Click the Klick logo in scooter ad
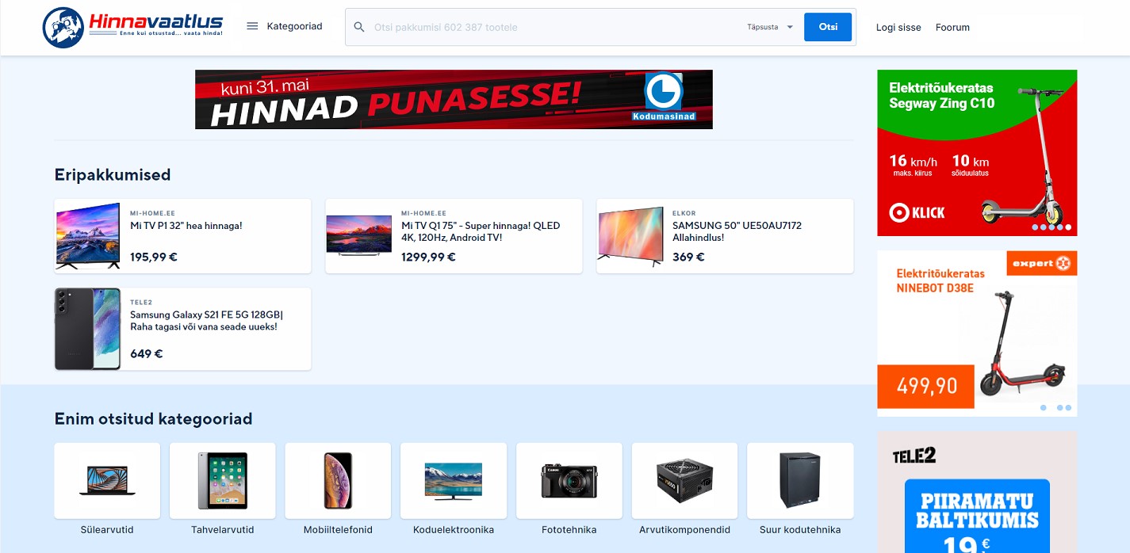Image resolution: width=1130 pixels, height=553 pixels. point(917,212)
